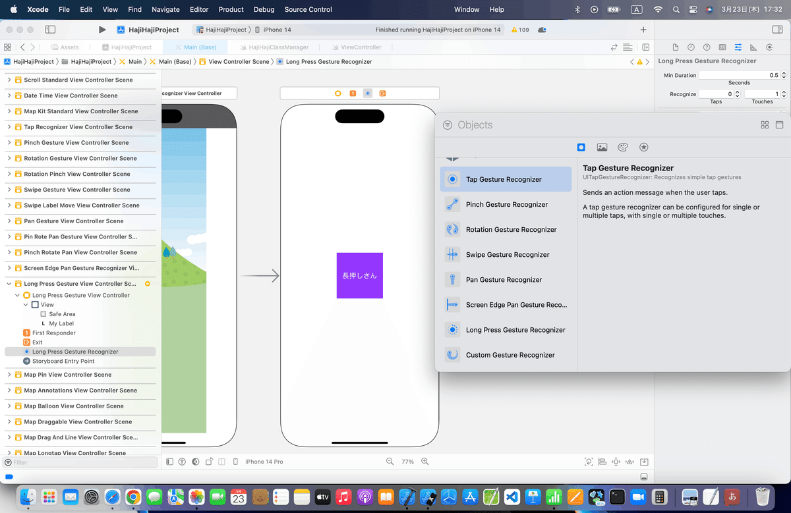Click the purple 長押しさん label on canvas
Screen dimensions: 791x513
point(360,275)
